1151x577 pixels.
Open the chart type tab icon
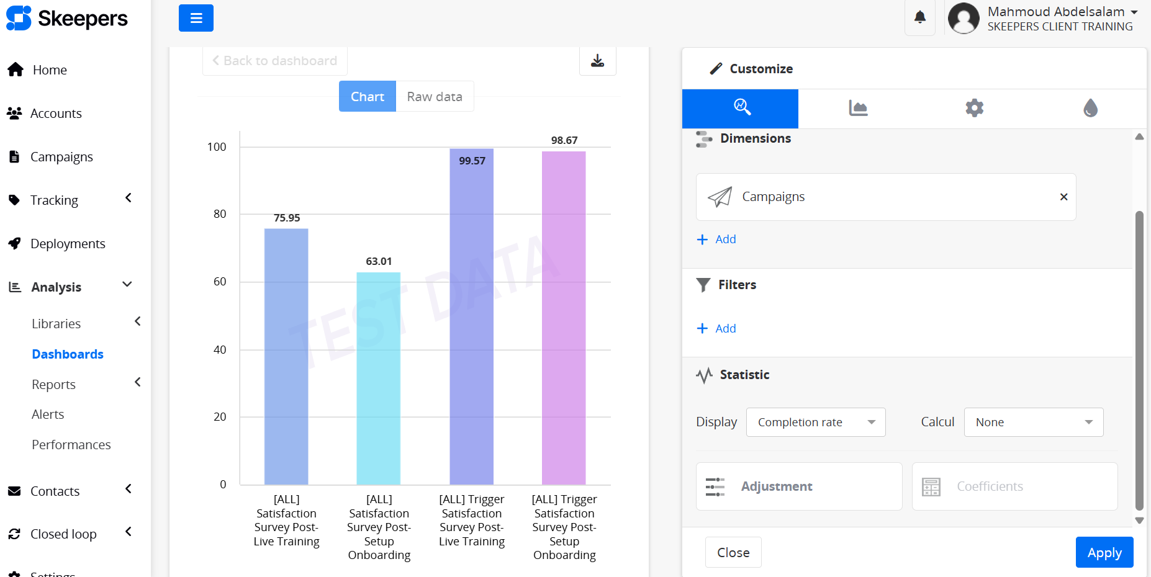coord(857,108)
